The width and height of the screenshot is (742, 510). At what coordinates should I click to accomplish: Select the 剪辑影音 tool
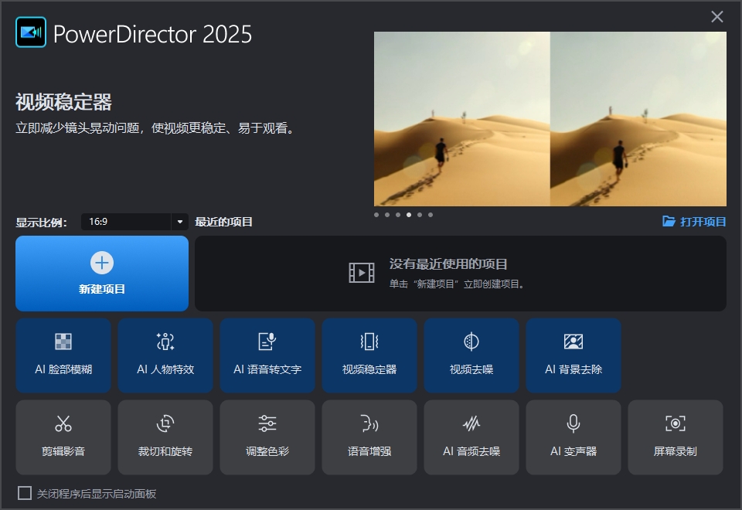pyautogui.click(x=63, y=437)
